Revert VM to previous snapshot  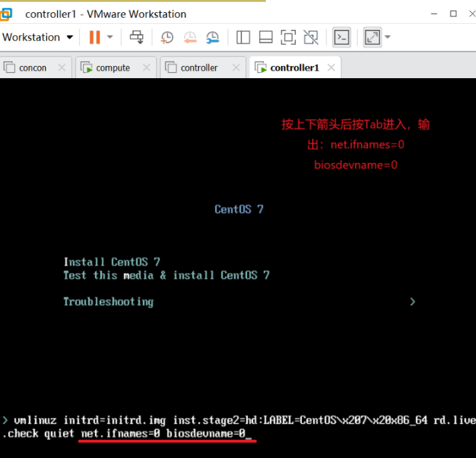190,37
